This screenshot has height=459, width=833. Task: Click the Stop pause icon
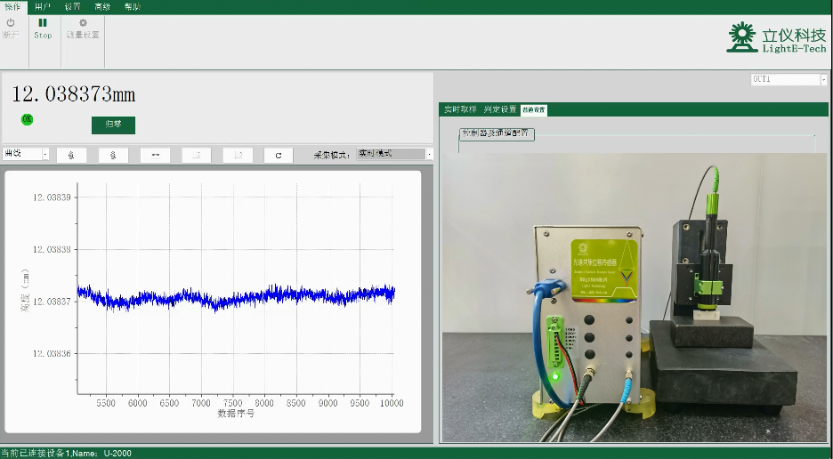coord(43,24)
